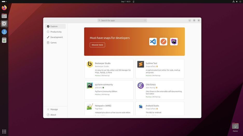The height and width of the screenshot is (136, 243).
Task: Click the notification bell in top bar
Action: [x=133, y=2]
